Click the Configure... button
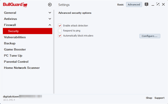The width and height of the screenshot is (168, 104). (x=150, y=36)
